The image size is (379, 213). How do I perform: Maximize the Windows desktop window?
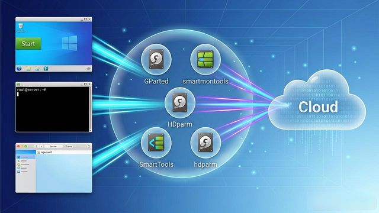click(x=85, y=20)
